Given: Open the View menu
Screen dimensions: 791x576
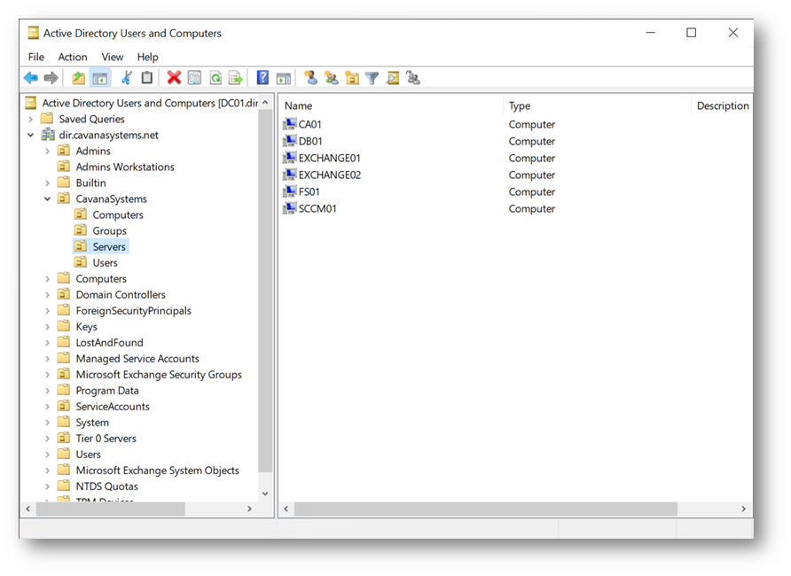Looking at the screenshot, I should 112,57.
